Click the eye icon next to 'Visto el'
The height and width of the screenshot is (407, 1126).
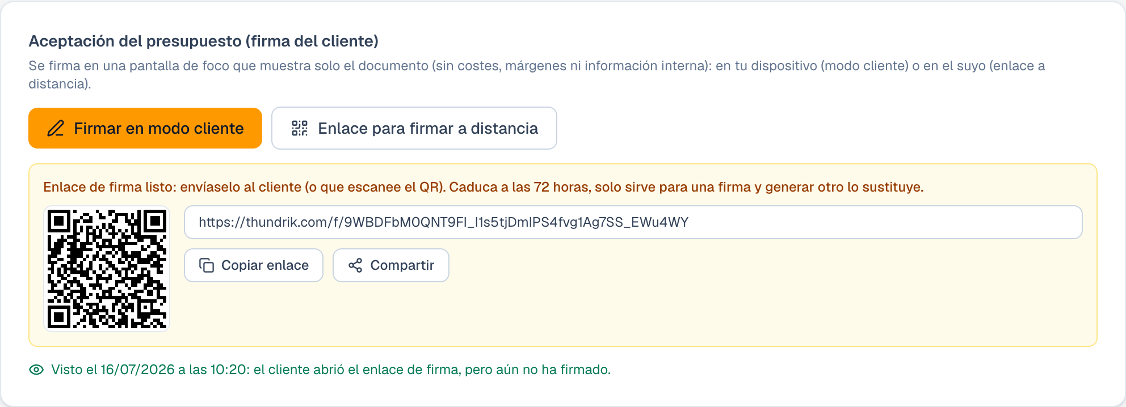[x=36, y=370]
